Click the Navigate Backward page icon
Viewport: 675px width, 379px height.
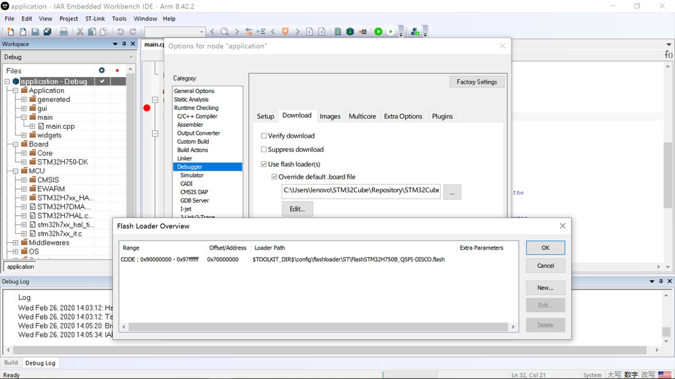[309, 32]
